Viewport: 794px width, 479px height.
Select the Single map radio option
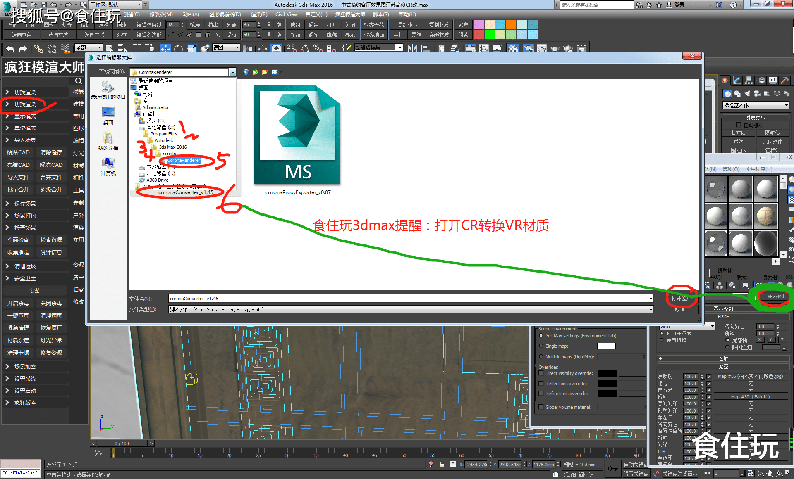tap(541, 346)
